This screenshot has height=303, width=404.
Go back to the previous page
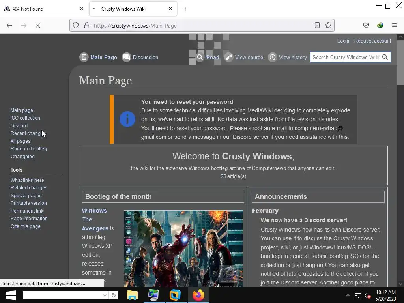(x=9, y=26)
